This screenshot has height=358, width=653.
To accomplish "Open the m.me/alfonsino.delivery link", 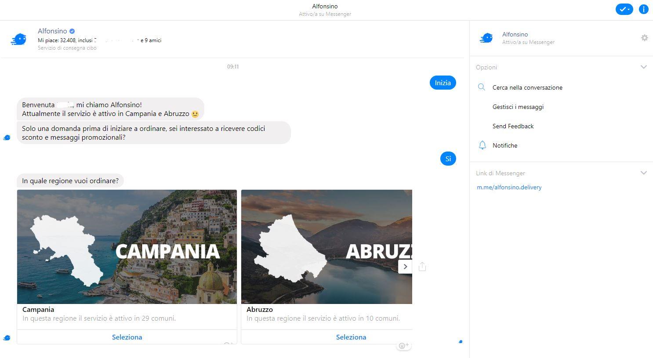I will pos(509,187).
